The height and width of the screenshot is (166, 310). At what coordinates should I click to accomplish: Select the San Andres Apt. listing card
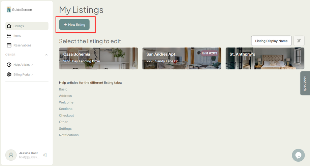[x=182, y=58]
